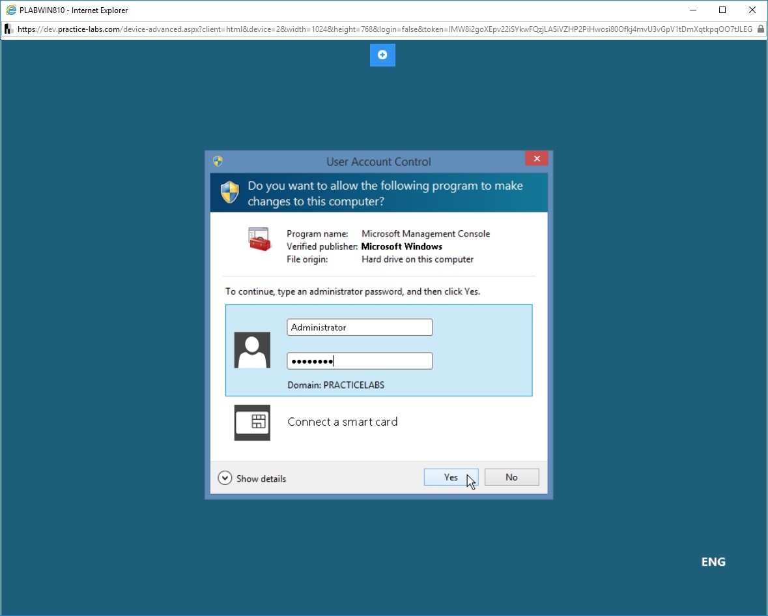
Task: Close the User Account Control dialog
Action: tap(537, 158)
